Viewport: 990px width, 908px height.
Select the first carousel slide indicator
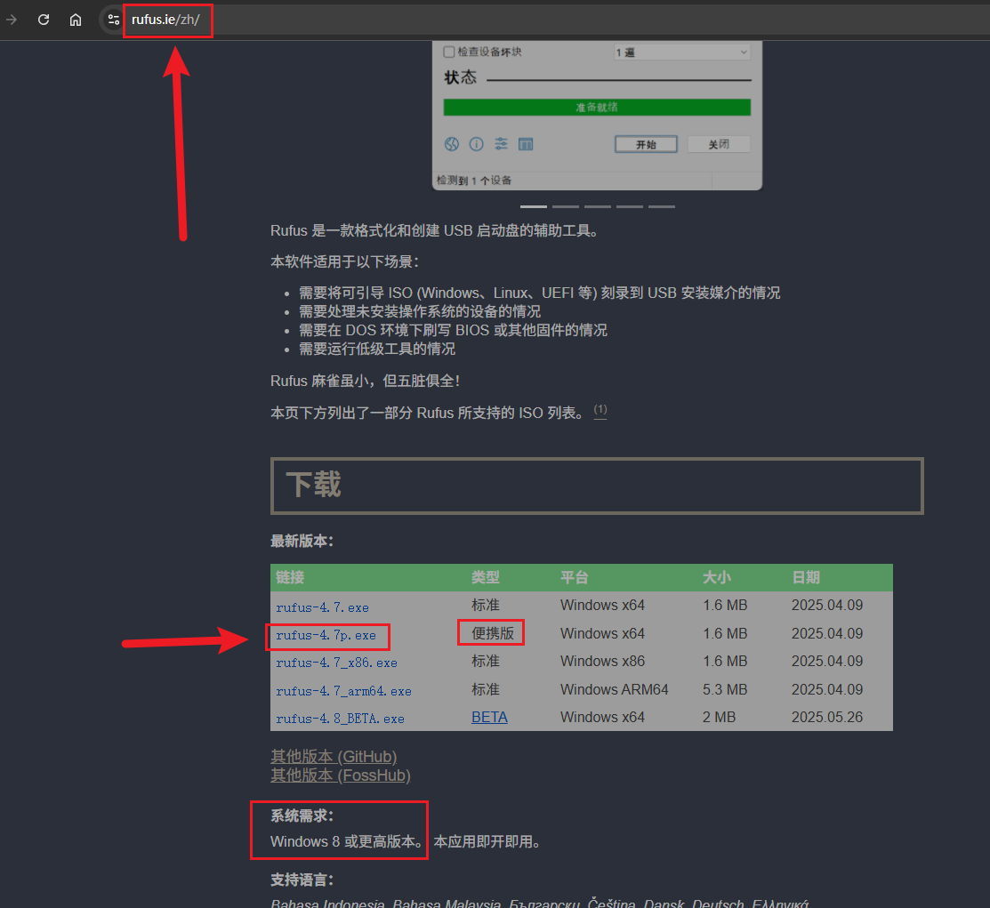point(534,206)
